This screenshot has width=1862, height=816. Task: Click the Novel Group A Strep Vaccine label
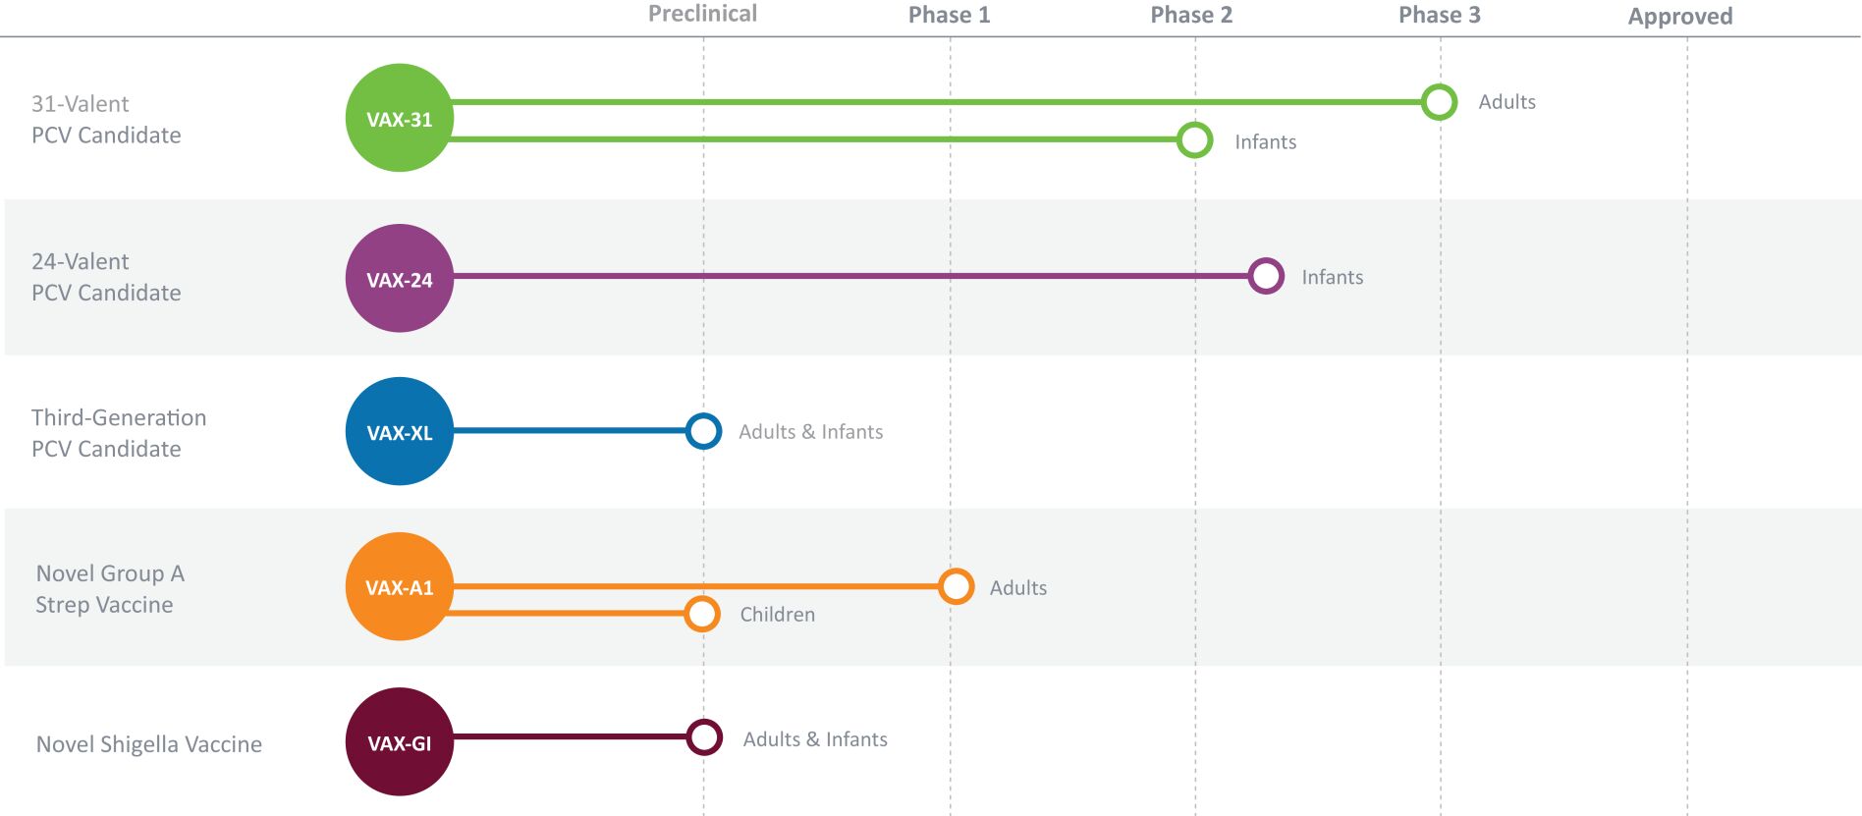click(110, 588)
